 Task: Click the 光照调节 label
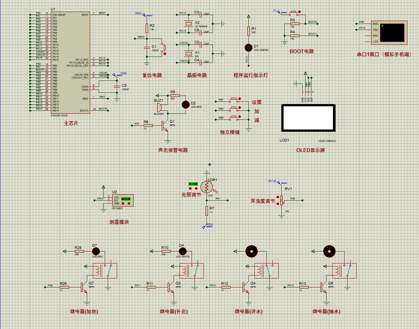[x=191, y=195]
